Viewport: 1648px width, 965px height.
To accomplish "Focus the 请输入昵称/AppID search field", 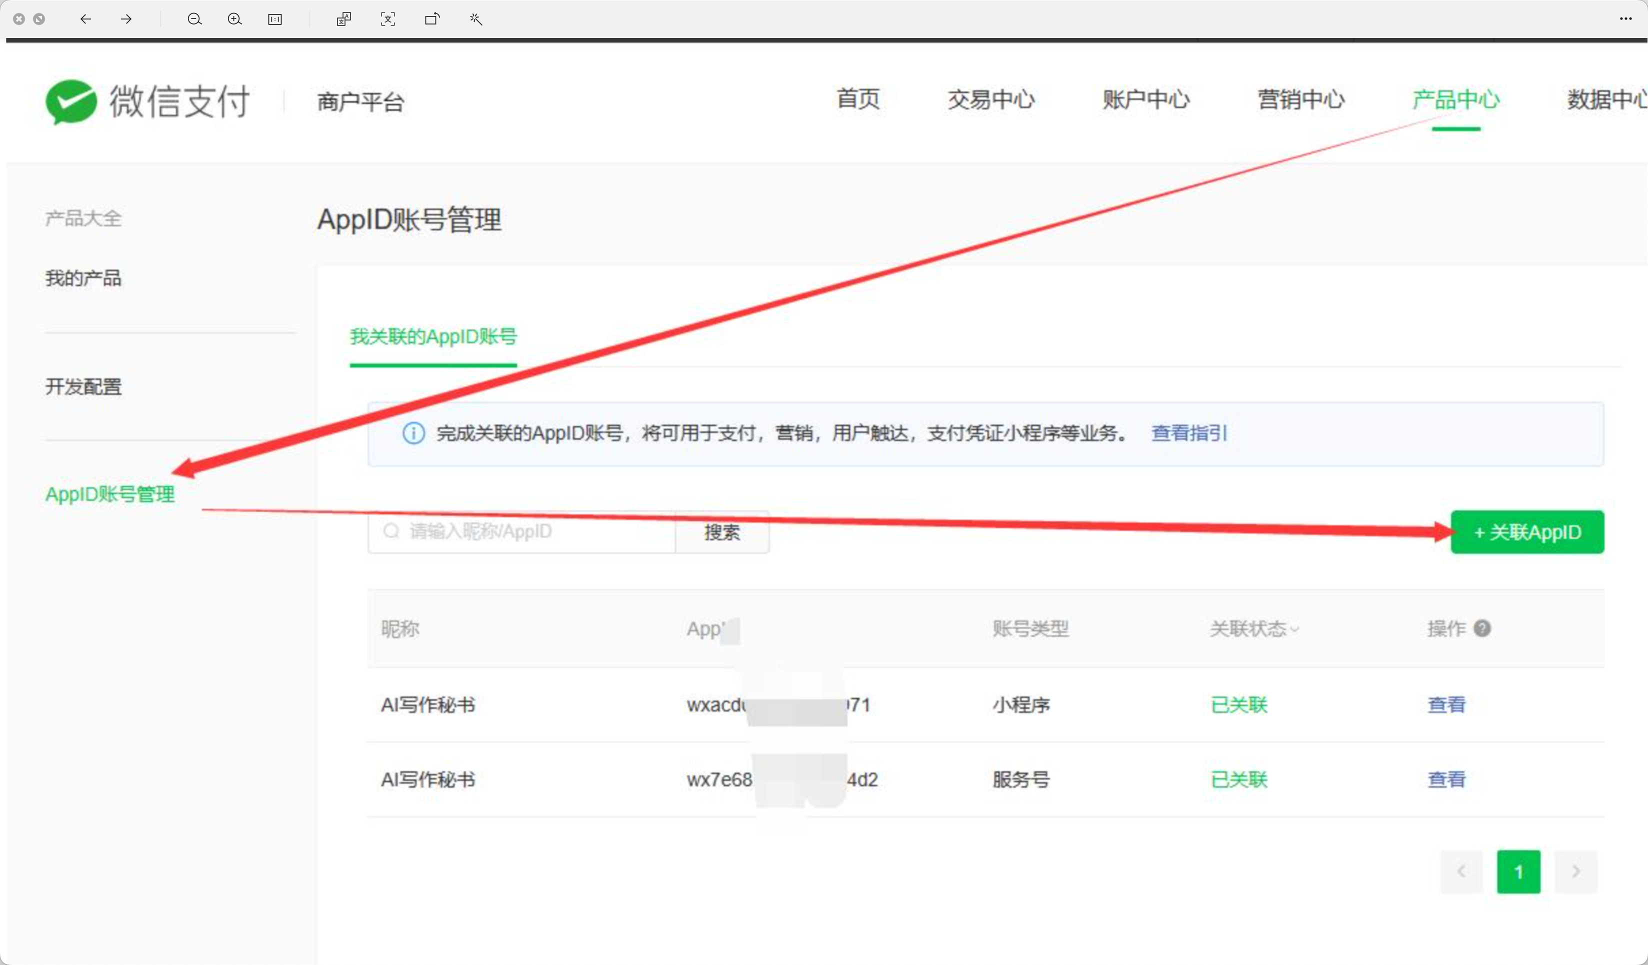I will (521, 532).
